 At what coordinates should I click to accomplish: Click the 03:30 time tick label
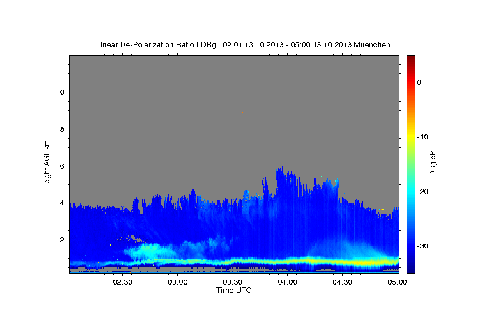(232, 282)
